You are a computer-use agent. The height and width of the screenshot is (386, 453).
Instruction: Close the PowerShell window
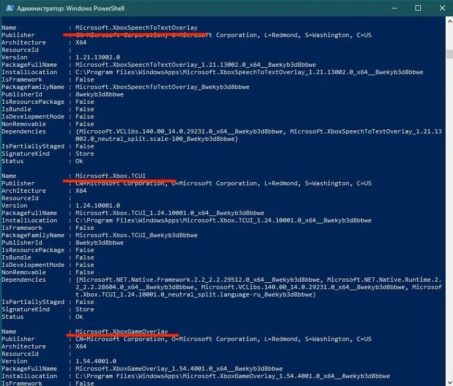(x=442, y=8)
